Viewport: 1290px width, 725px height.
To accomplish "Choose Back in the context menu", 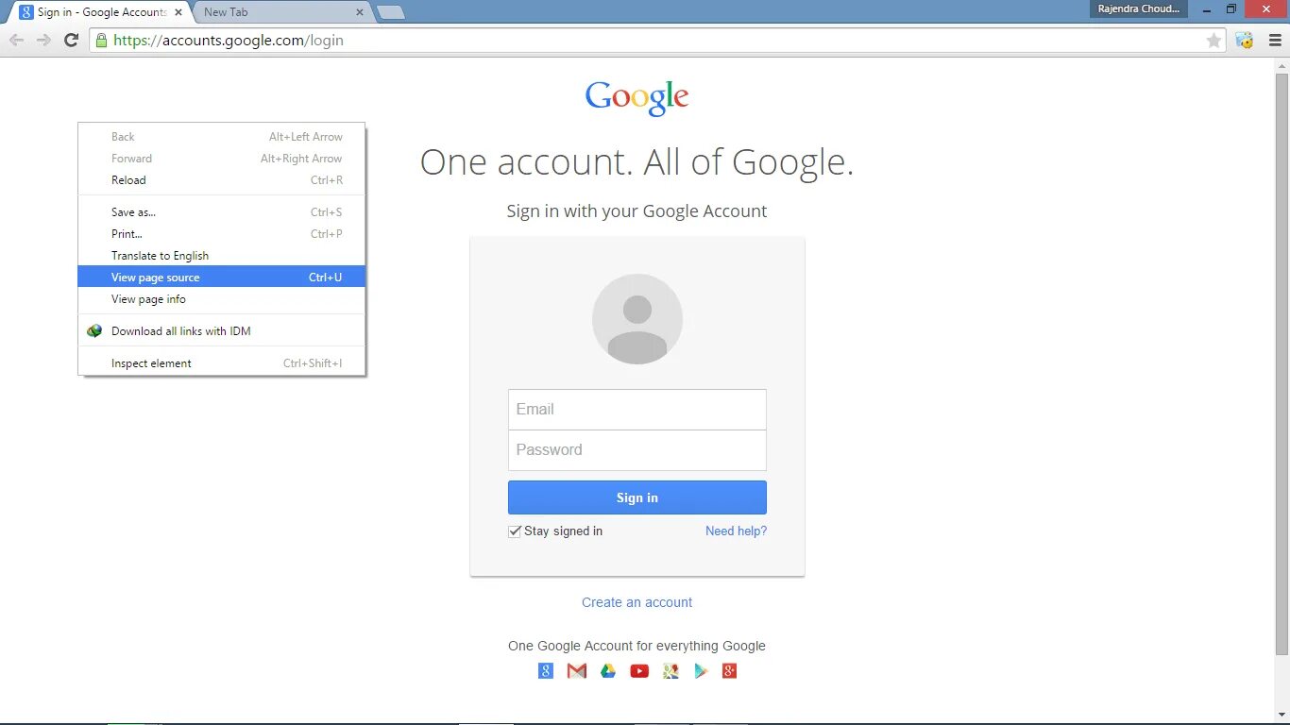I will pyautogui.click(x=222, y=137).
